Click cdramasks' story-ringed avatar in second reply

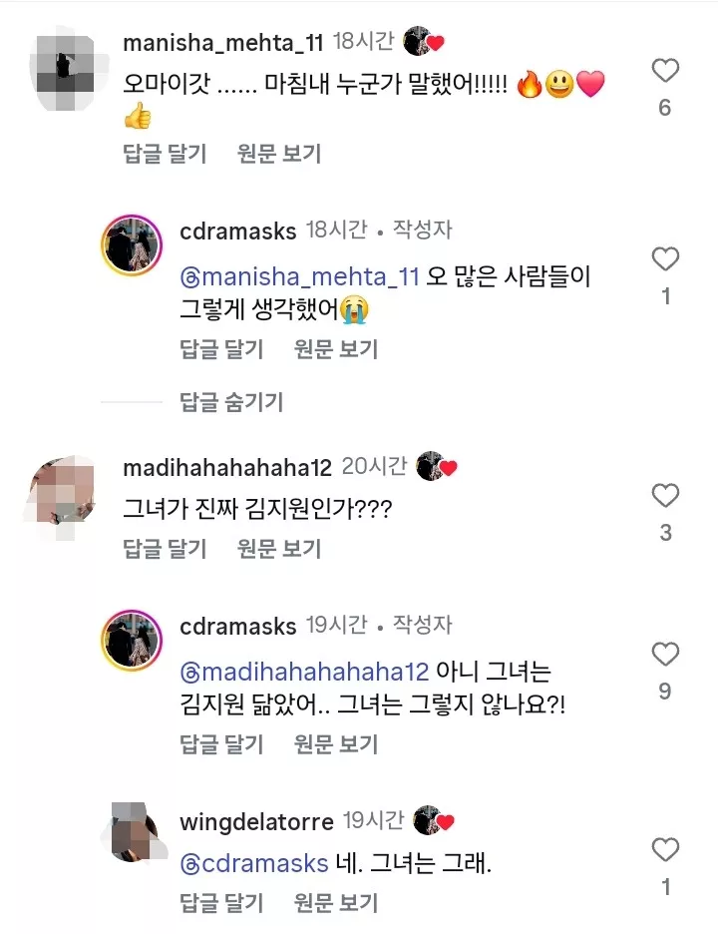(132, 639)
